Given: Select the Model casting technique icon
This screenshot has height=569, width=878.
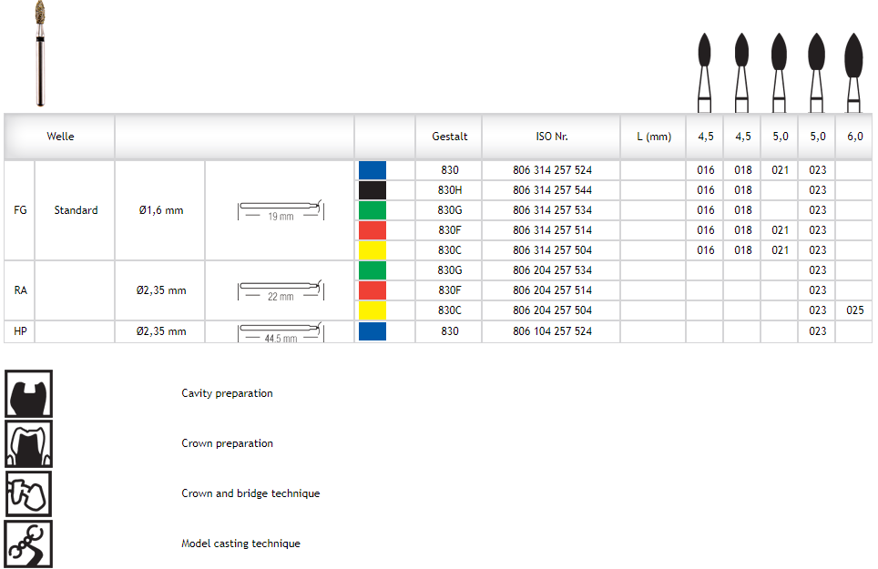Looking at the screenshot, I should pyautogui.click(x=28, y=544).
